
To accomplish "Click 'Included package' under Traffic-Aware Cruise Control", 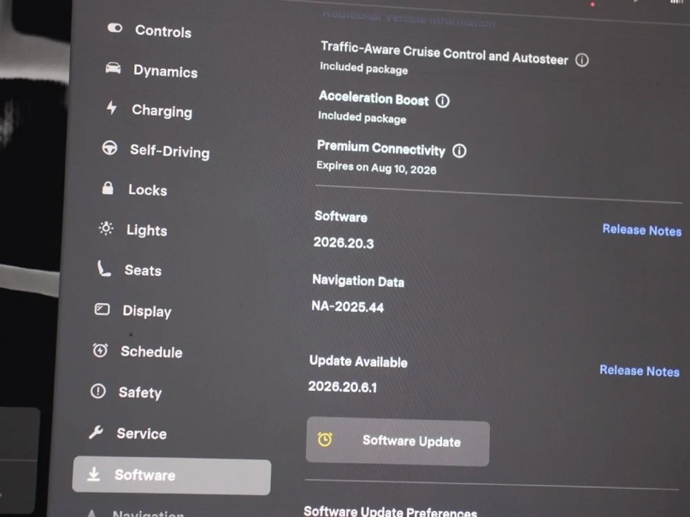I will point(364,68).
